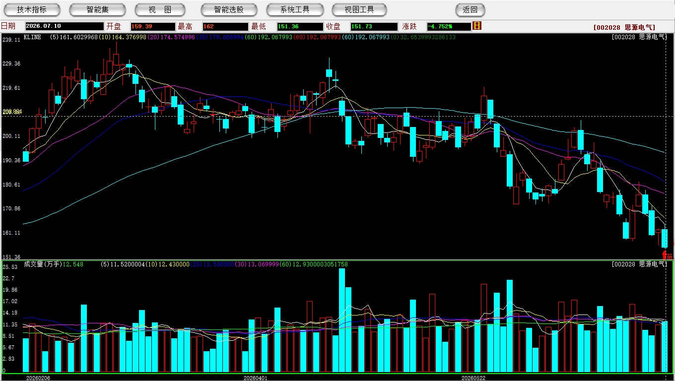Click the KLINE label in the chart
This screenshot has height=381, width=675.
32,37
